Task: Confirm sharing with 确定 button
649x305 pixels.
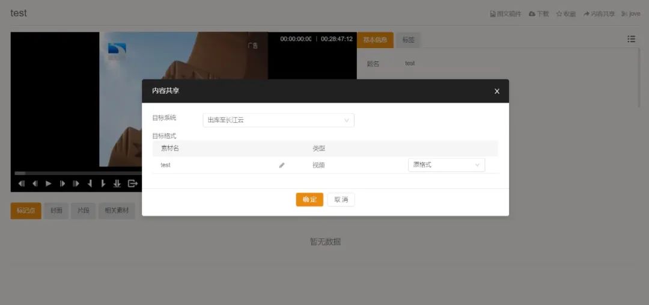Action: point(309,199)
